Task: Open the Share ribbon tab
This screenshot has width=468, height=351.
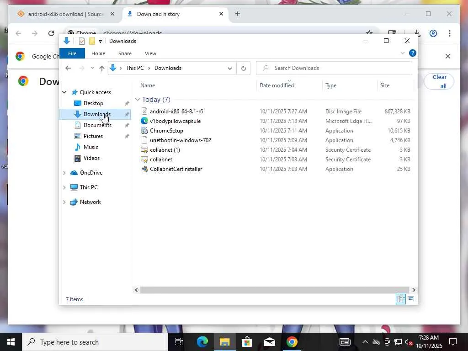Action: (x=125, y=53)
